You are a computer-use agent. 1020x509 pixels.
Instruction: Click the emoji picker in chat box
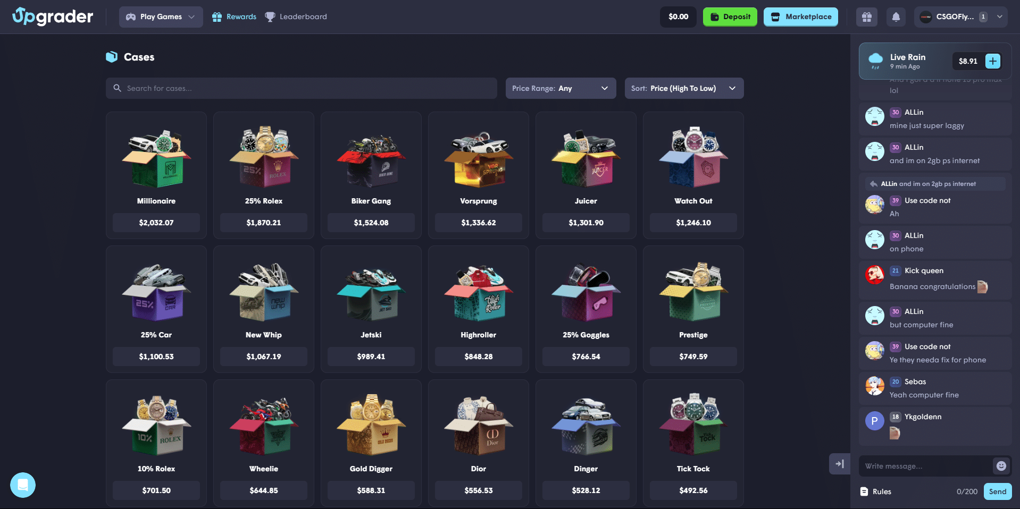point(1001,466)
